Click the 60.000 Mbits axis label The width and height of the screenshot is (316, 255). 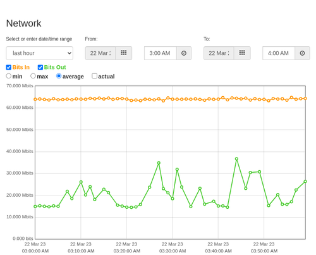point(20,108)
